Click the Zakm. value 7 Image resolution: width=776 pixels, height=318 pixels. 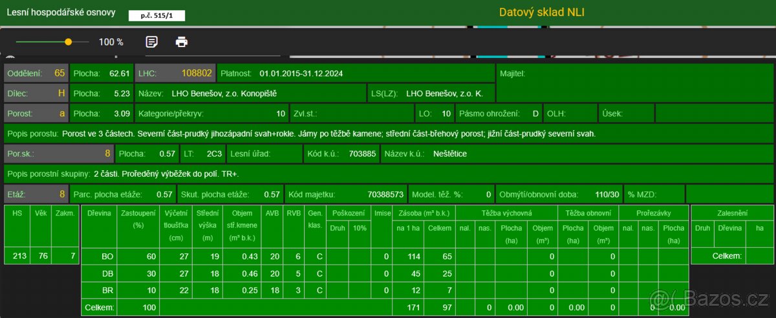[65, 256]
